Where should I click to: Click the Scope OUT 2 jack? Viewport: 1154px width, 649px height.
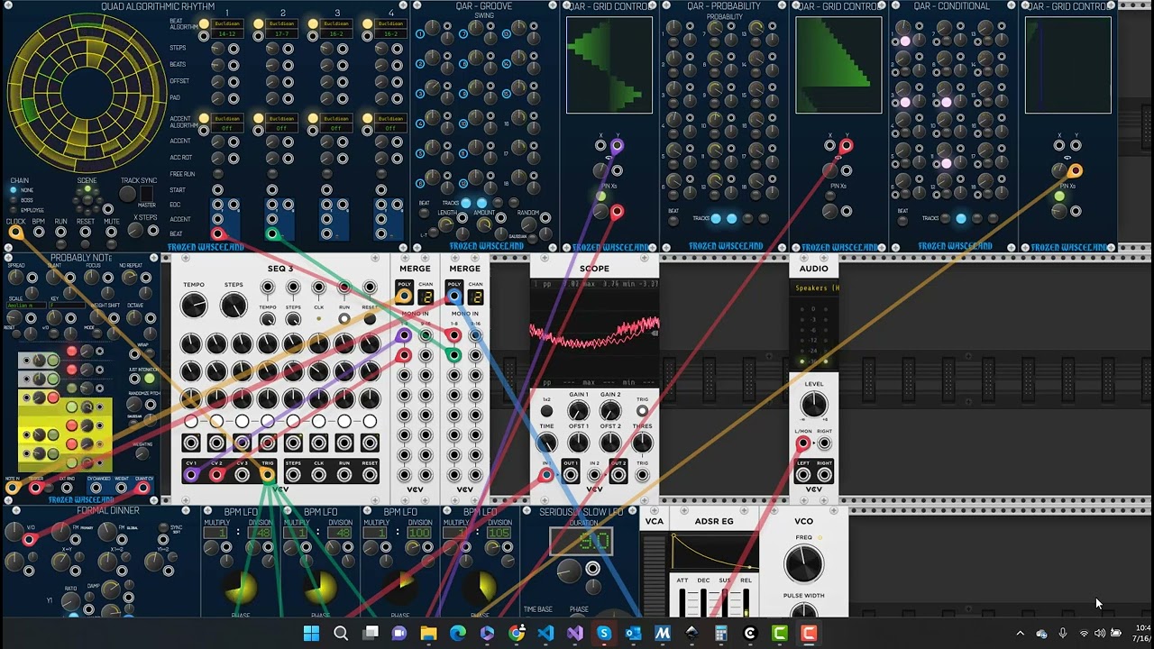tap(618, 475)
